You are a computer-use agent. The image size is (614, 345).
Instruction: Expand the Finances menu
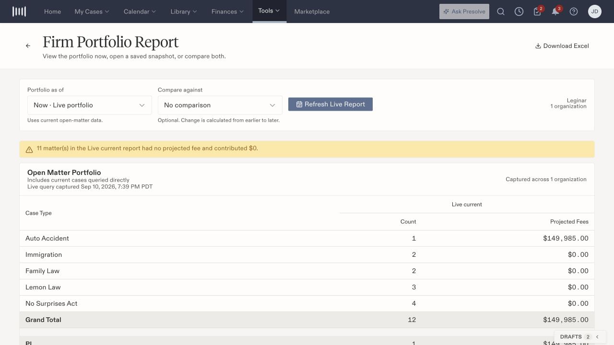click(227, 11)
